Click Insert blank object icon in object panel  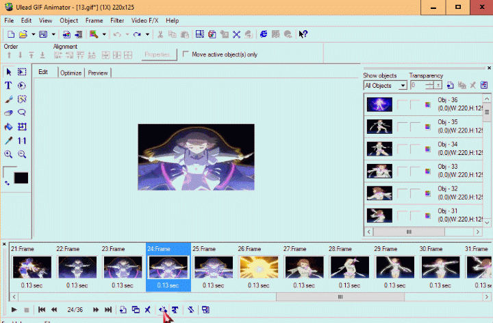(x=451, y=85)
